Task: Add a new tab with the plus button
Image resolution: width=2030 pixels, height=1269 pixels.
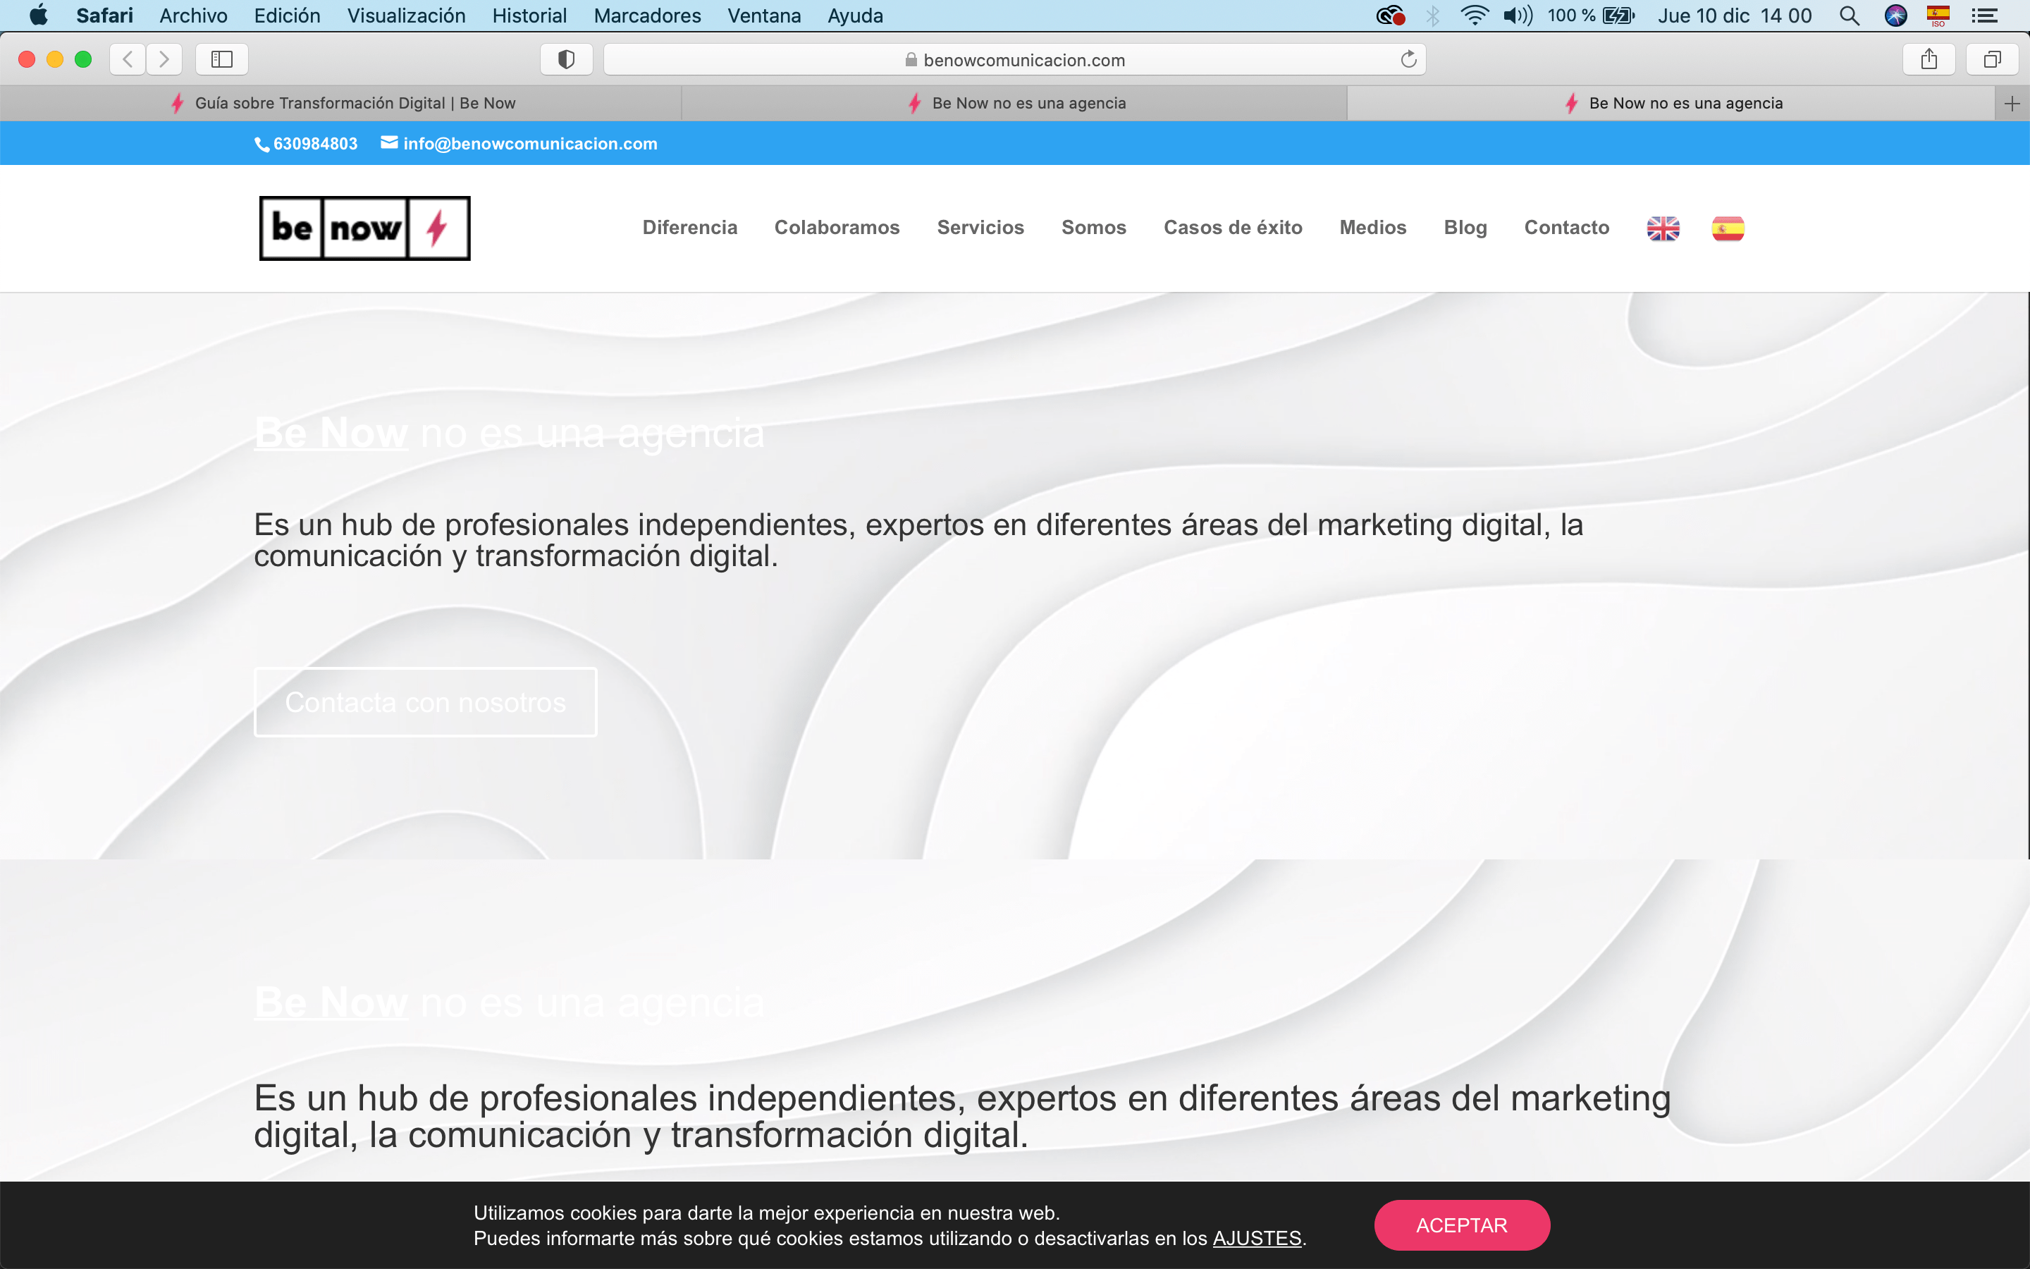Action: [x=2012, y=103]
